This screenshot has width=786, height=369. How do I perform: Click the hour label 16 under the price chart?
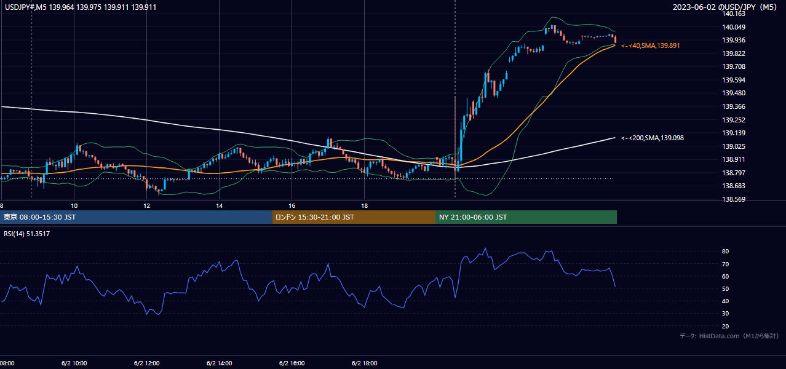coord(292,205)
